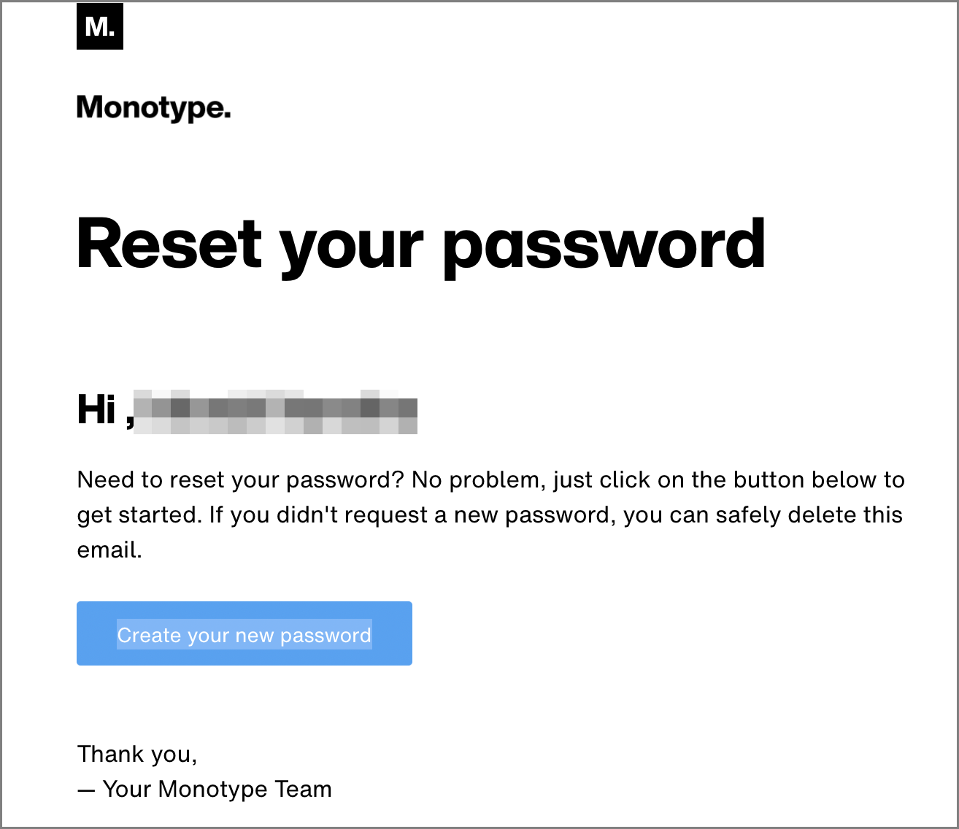959x829 pixels.
Task: Click the word email. ending the paragraph
Action: coord(109,550)
